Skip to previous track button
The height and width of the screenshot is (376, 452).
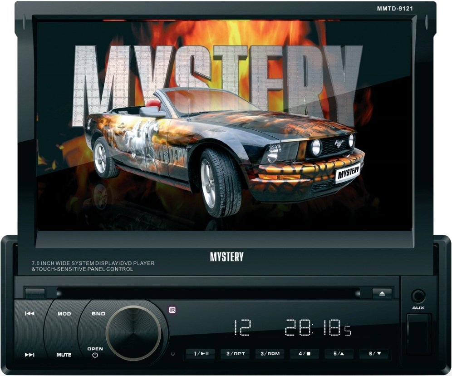click(29, 313)
